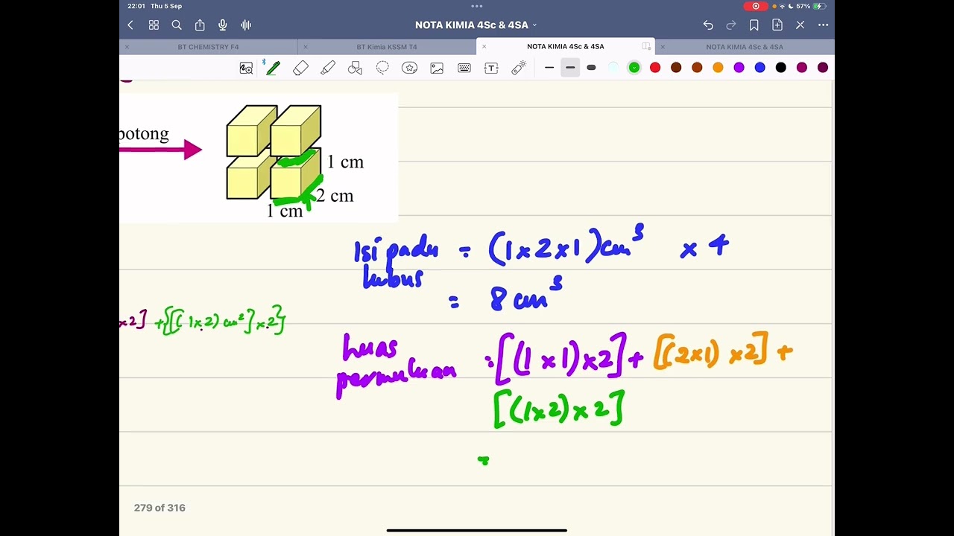Tap the iPad home indicator bar
Viewport: 954px width, 536px height.
[x=477, y=530]
